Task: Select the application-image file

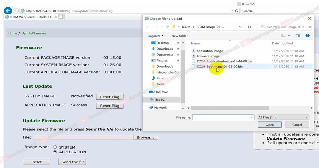Action: tap(210, 51)
